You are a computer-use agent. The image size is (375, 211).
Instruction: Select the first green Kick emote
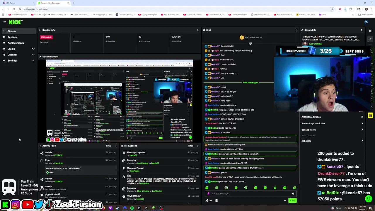click(207, 188)
